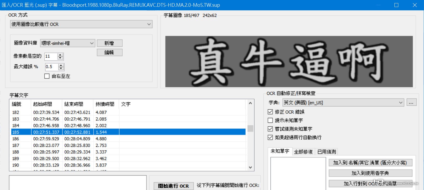
Task: Click duration 3.837 in row 190
Action: 101,165
